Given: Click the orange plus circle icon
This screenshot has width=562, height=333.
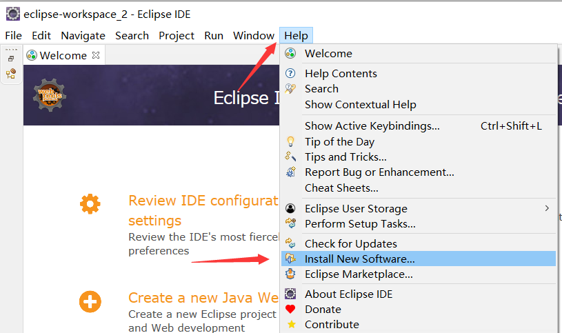Looking at the screenshot, I should [x=90, y=301].
